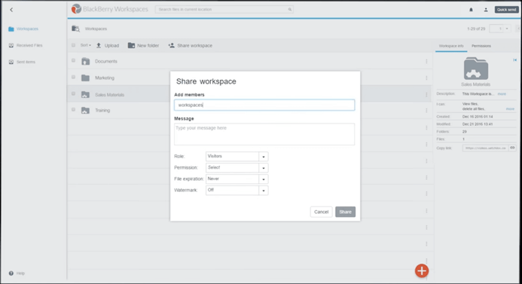Image resolution: width=522 pixels, height=284 pixels.
Task: Switch to the Permissions tab
Action: tap(481, 46)
